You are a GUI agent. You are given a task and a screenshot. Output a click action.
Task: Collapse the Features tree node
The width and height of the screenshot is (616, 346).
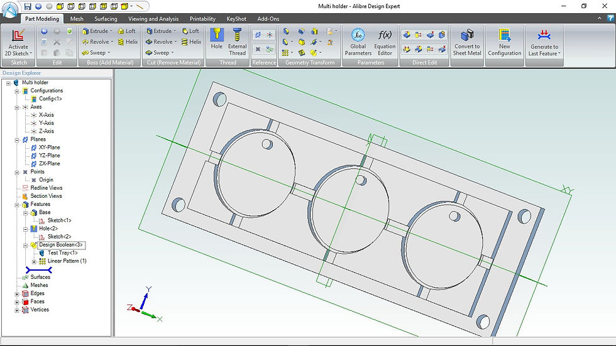point(17,205)
